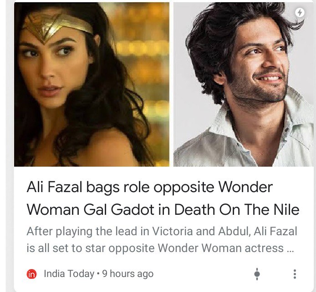Expand the truncated snippet via trailing ellipsis
Viewport: 316px width, 292px height.
pyautogui.click(x=290, y=250)
